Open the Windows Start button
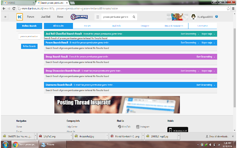The height and width of the screenshot is (148, 237). 5,145
